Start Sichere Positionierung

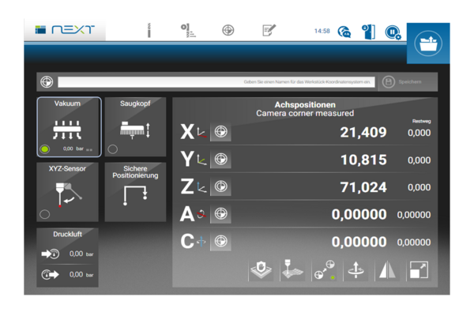click(x=135, y=192)
